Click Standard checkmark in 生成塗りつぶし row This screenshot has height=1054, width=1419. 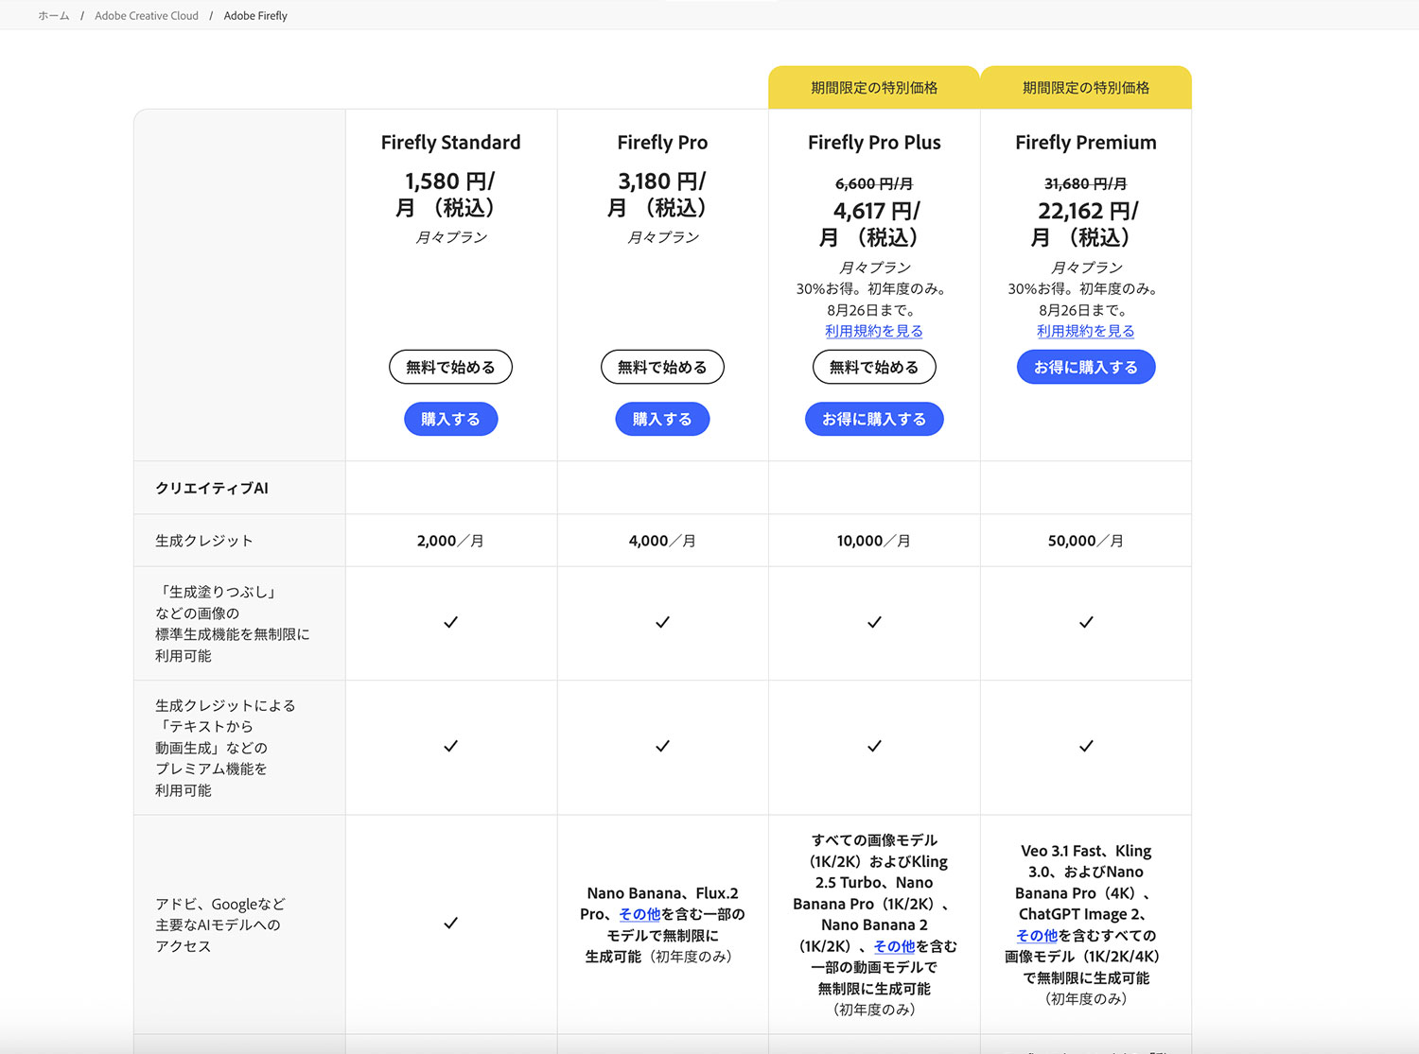pos(450,622)
